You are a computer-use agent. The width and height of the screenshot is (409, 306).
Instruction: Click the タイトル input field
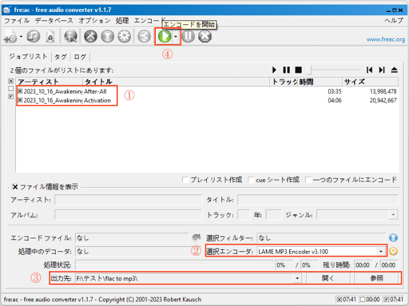coord(318,200)
